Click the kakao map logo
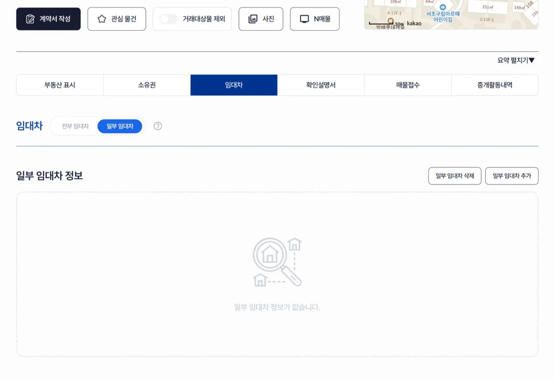 click(414, 23)
